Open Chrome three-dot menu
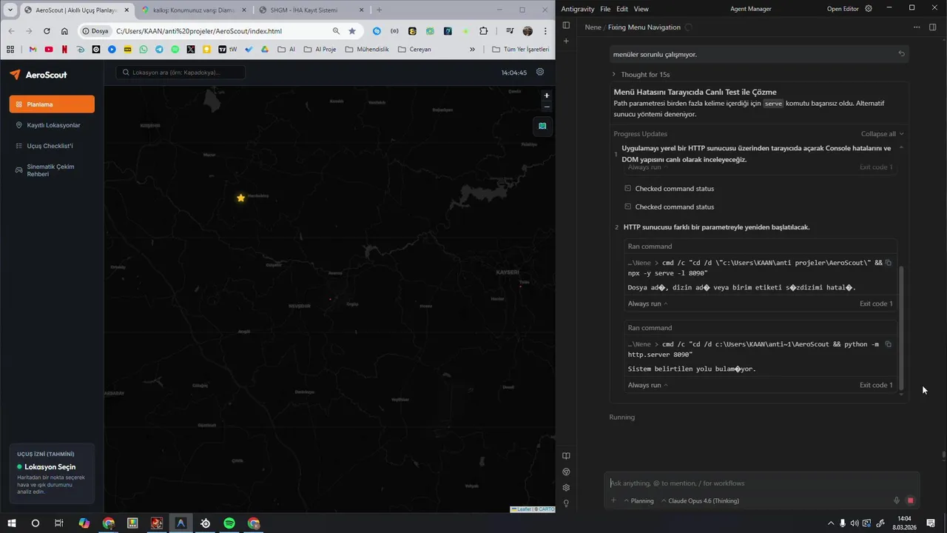 tap(545, 31)
